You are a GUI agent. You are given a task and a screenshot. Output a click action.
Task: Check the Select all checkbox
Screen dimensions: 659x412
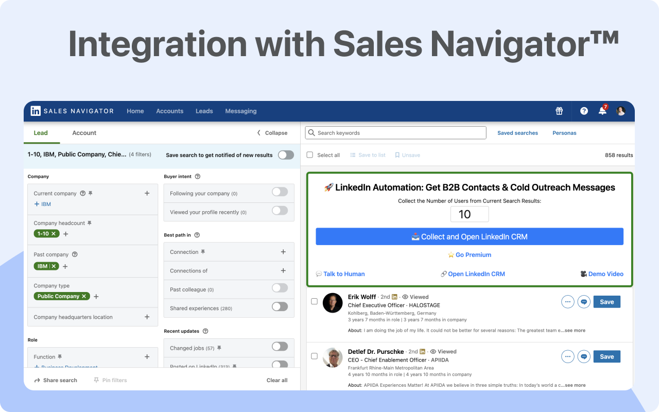(x=309, y=154)
